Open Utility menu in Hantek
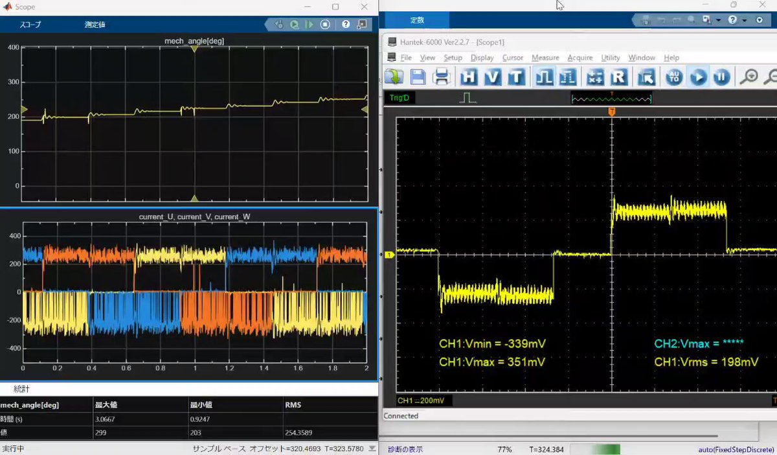The width and height of the screenshot is (777, 455). pyautogui.click(x=611, y=58)
